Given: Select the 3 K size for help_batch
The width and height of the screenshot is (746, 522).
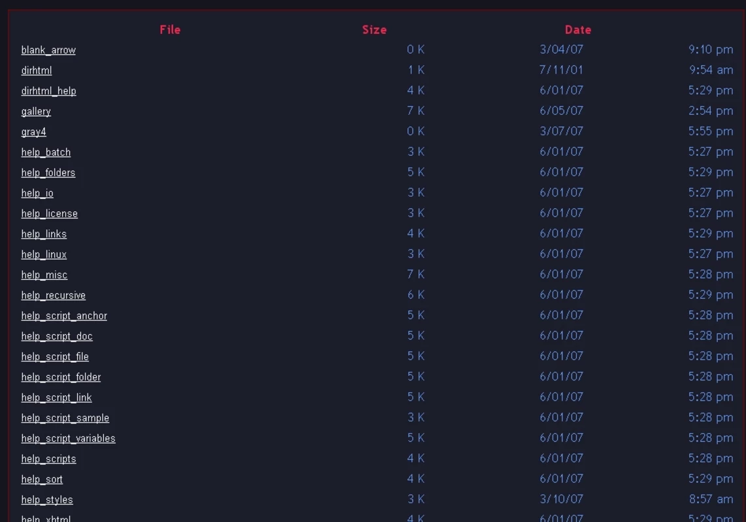Looking at the screenshot, I should pyautogui.click(x=416, y=151).
